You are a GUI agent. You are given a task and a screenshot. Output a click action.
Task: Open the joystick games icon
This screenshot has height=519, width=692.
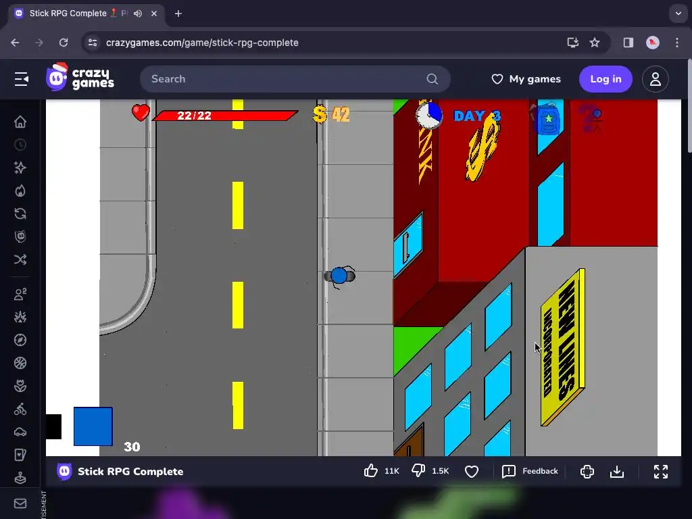tap(20, 478)
